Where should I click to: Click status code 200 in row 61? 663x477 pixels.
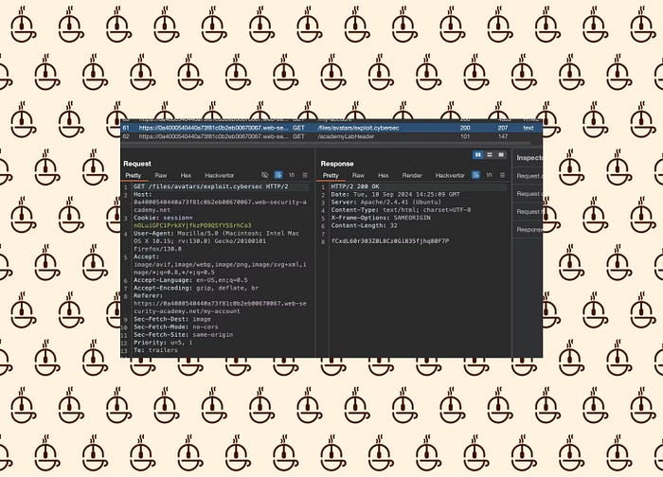465,128
